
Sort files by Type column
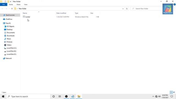(x=76, y=13)
